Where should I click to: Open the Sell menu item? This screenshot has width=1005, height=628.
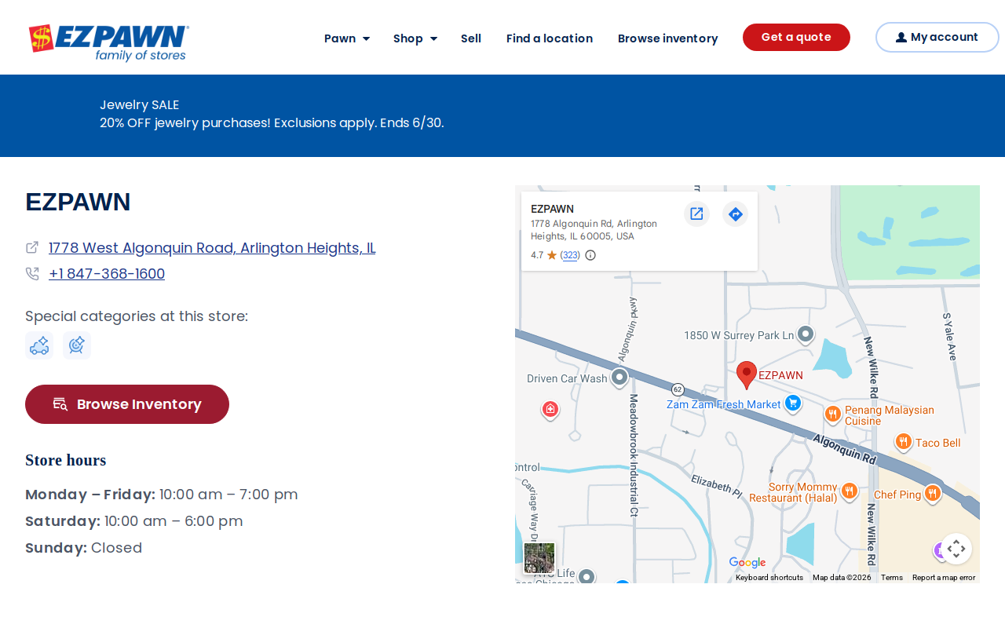(471, 38)
